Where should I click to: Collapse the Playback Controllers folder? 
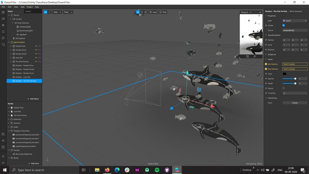point(9,131)
